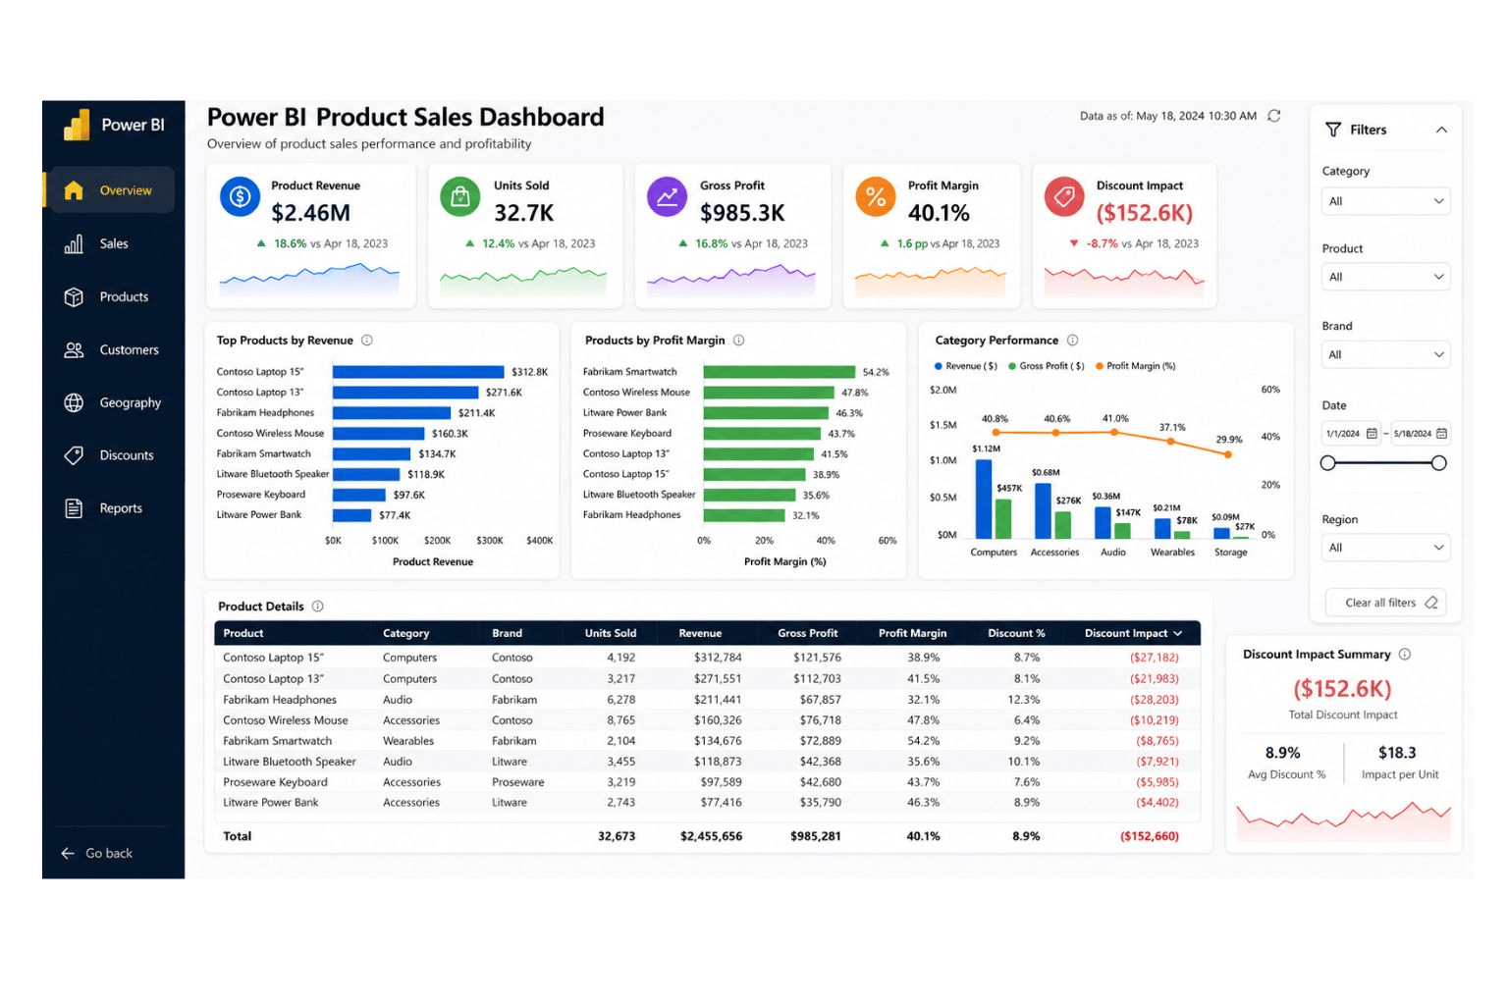
Task: Open the Region filter dropdown
Action: [1385, 548]
